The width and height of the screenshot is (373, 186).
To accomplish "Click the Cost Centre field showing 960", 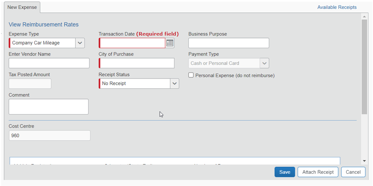I will [50, 135].
